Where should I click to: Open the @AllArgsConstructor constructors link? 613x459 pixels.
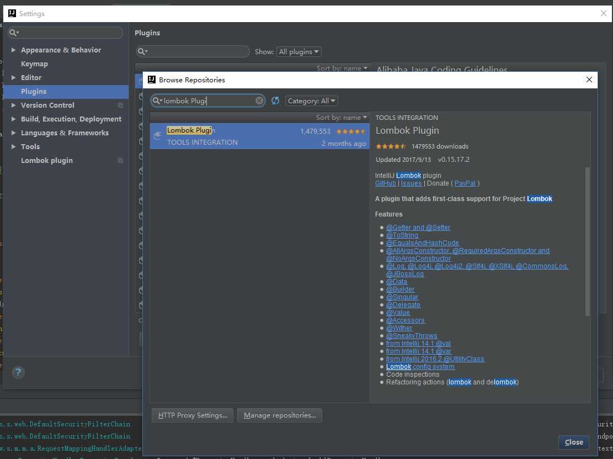(467, 254)
